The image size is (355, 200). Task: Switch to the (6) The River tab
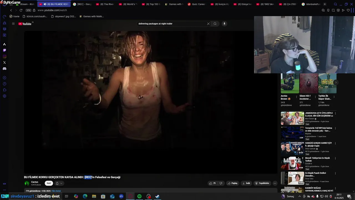(105, 4)
